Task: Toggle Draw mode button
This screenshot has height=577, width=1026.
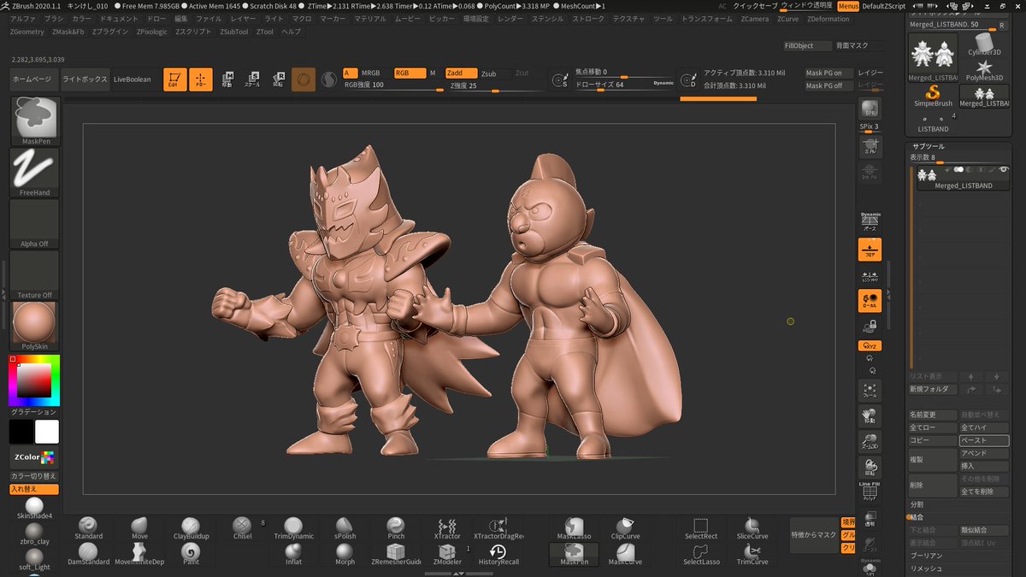Action: [x=201, y=79]
